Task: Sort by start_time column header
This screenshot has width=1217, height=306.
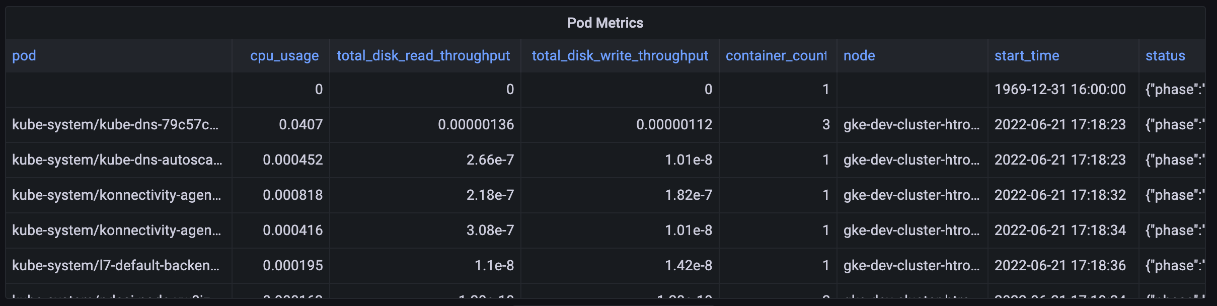Action: (1027, 55)
